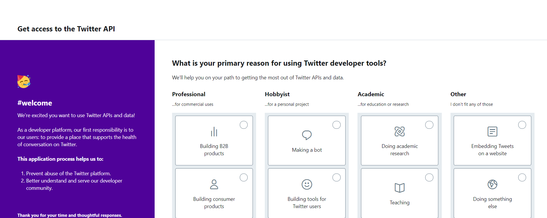Click the Building tools for Twitter users label
Viewport: 547px width, 218px height.
coord(307,203)
